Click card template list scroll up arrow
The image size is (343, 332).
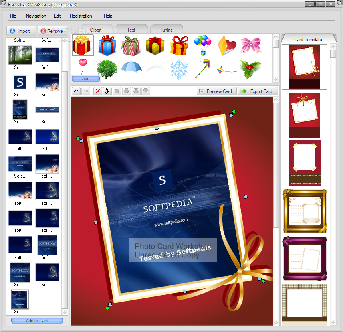click(333, 47)
